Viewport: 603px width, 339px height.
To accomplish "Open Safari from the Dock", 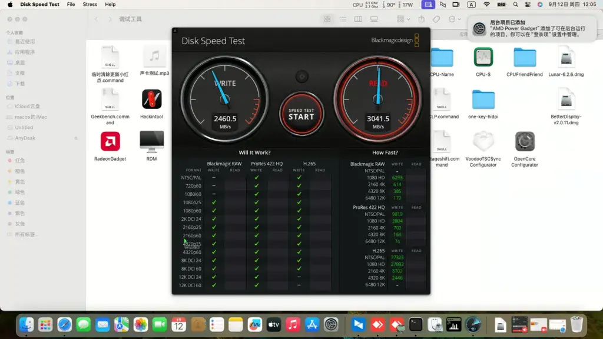I will click(x=64, y=325).
